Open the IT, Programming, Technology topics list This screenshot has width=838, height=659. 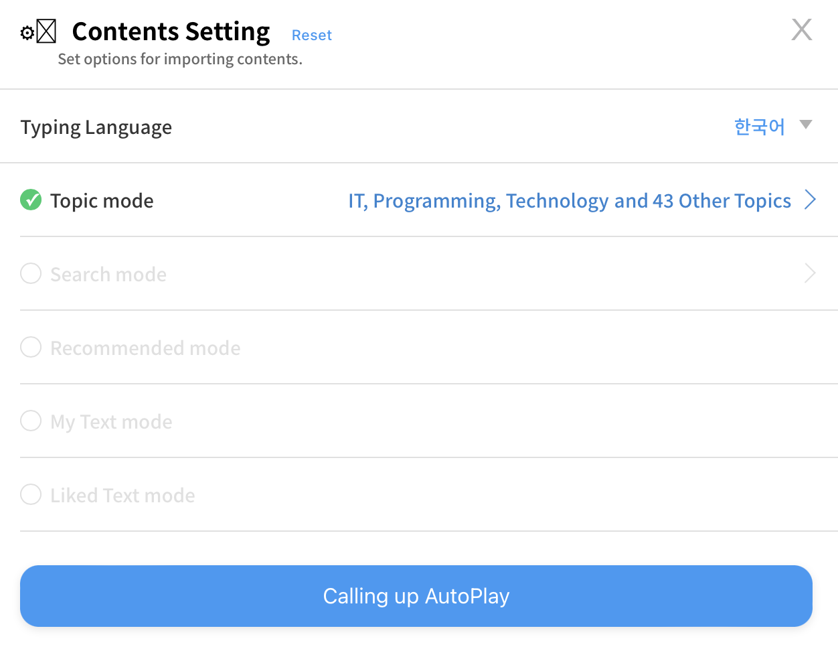[x=569, y=200]
